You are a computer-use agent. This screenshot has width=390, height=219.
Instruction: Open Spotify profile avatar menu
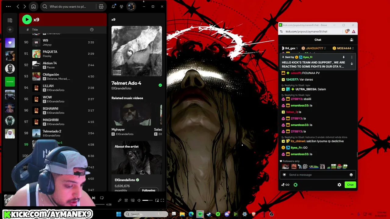[131, 6]
